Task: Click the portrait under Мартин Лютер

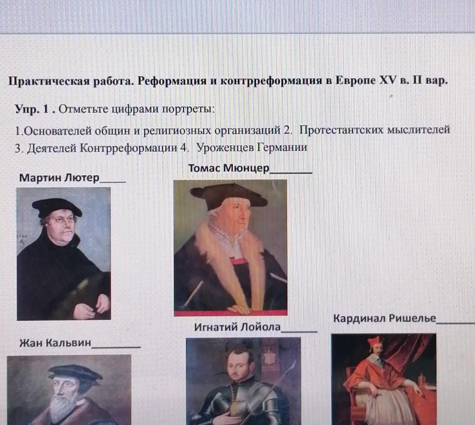Action: (63, 253)
